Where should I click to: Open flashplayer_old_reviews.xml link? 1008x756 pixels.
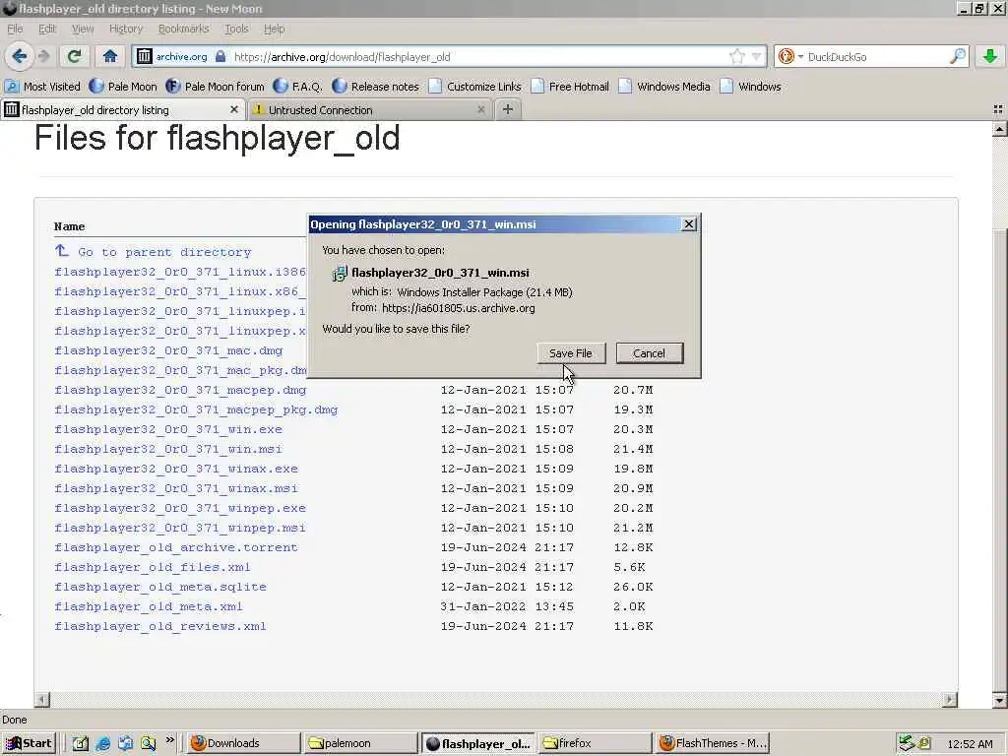click(160, 626)
